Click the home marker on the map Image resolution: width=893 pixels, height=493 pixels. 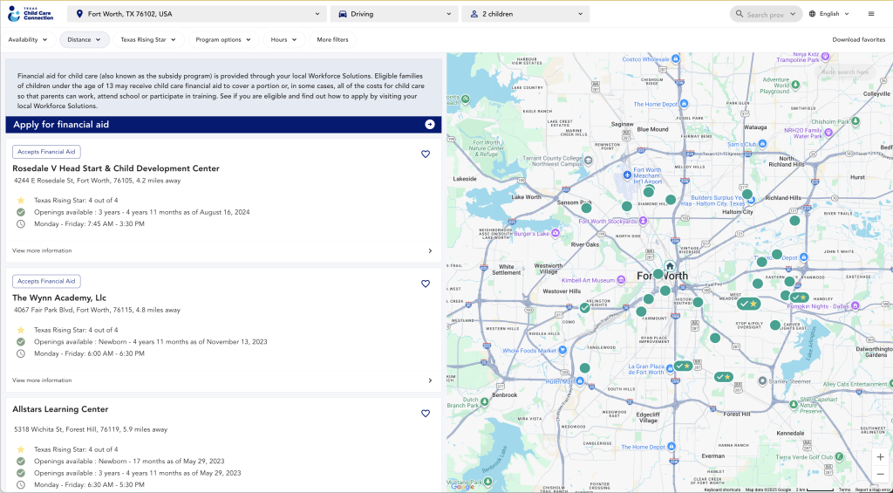pos(670,266)
